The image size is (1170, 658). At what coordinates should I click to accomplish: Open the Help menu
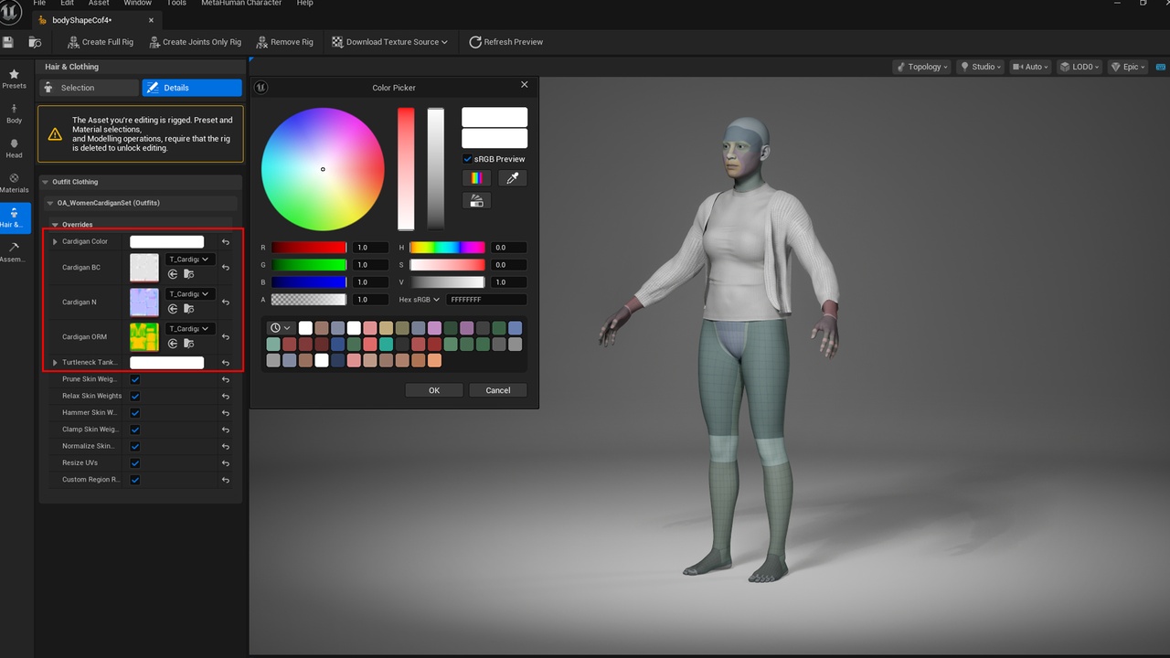pos(305,4)
